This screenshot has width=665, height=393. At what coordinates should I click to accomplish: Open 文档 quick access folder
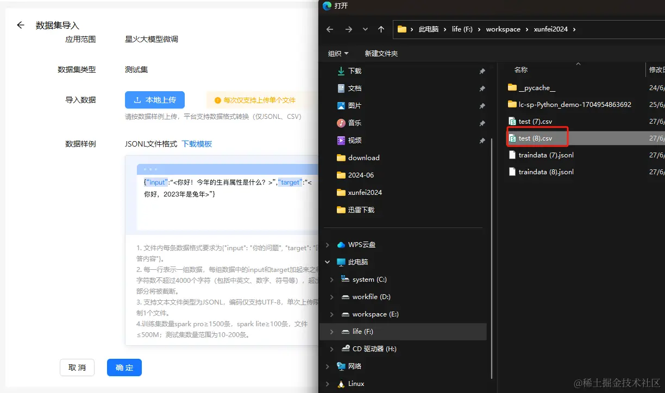tap(355, 88)
